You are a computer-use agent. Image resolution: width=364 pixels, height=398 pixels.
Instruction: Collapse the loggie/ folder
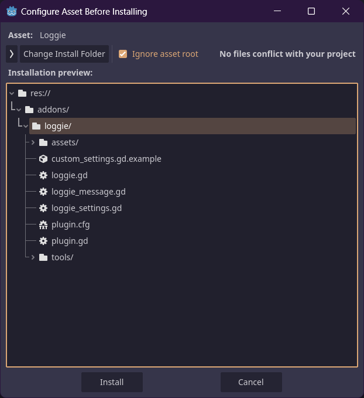[x=26, y=126]
